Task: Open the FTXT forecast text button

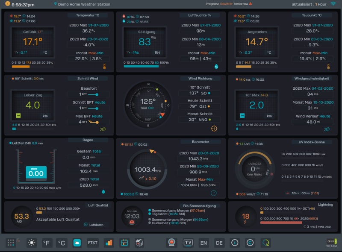Action: (93, 243)
